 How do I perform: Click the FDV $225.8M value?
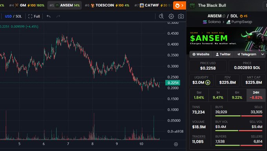pos(227,82)
